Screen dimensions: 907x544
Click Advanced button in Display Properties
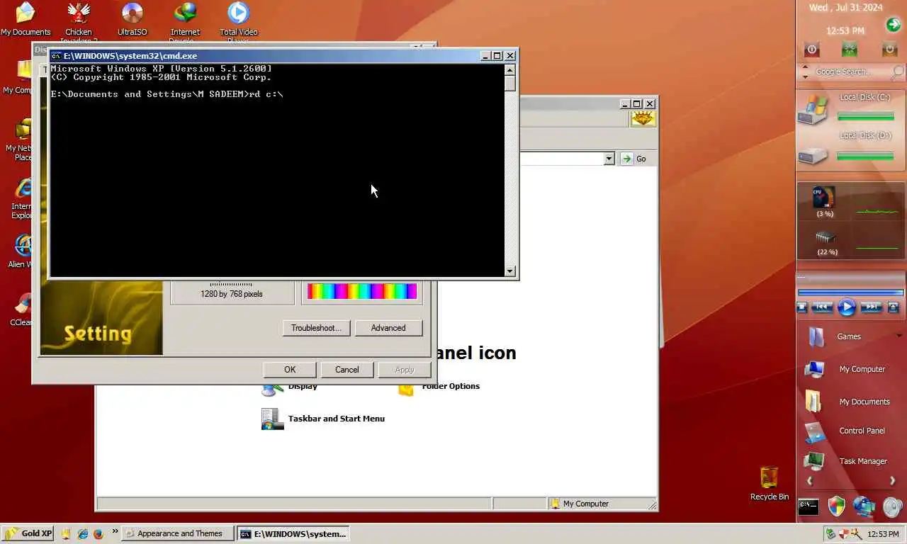coord(388,328)
